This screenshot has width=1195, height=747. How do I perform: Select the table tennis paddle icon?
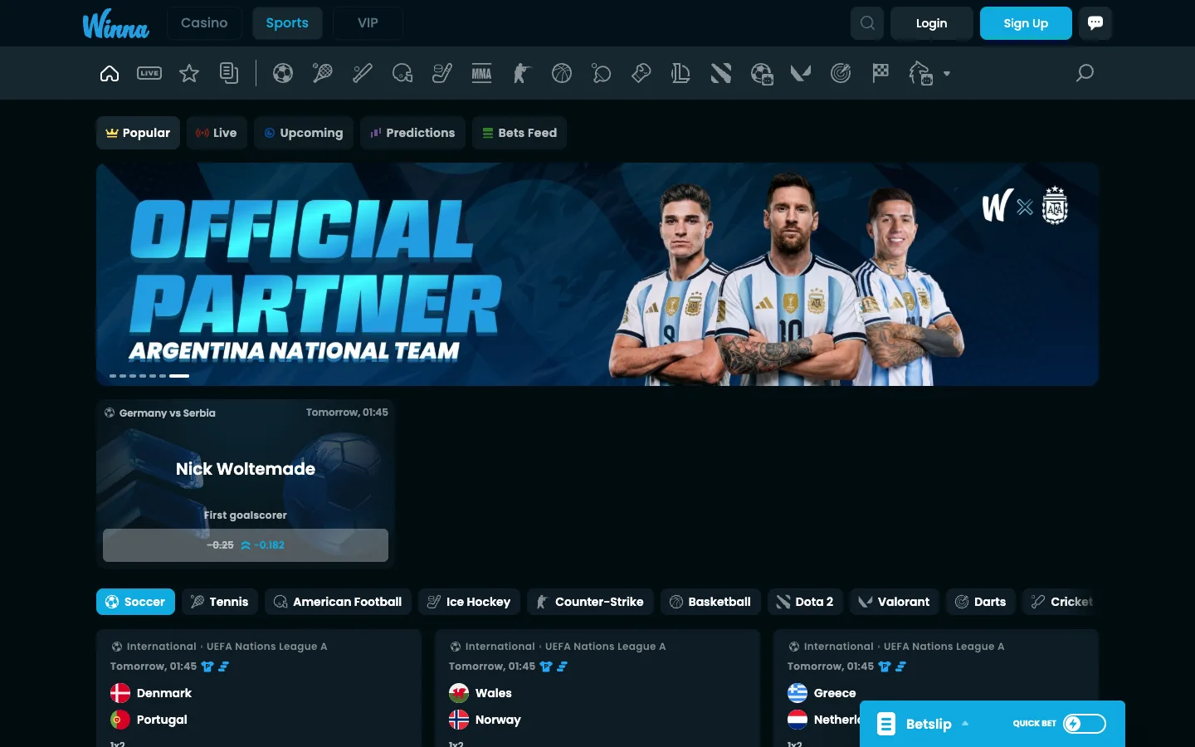[602, 74]
